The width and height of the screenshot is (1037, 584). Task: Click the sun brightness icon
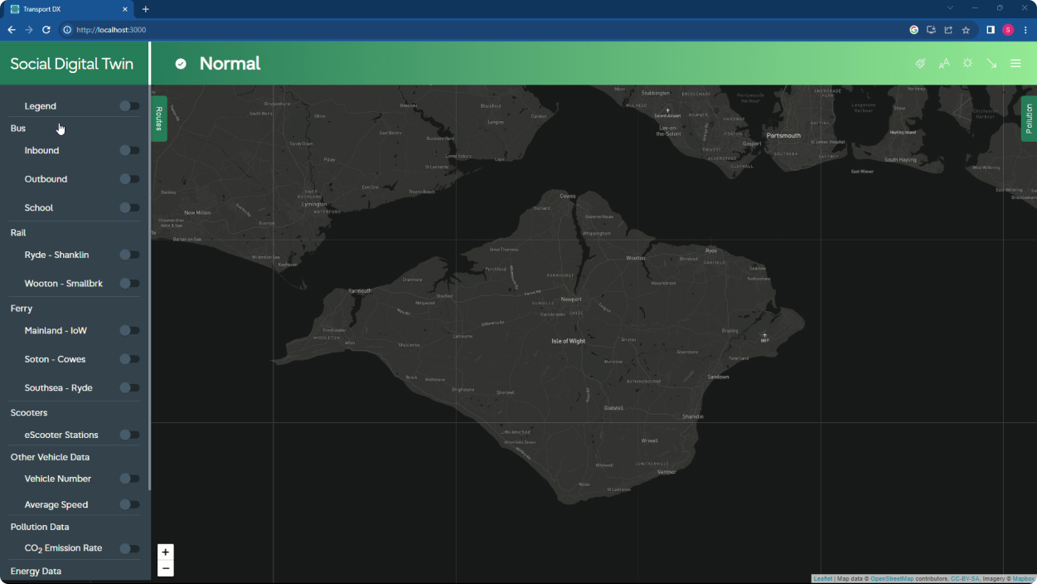[967, 63]
